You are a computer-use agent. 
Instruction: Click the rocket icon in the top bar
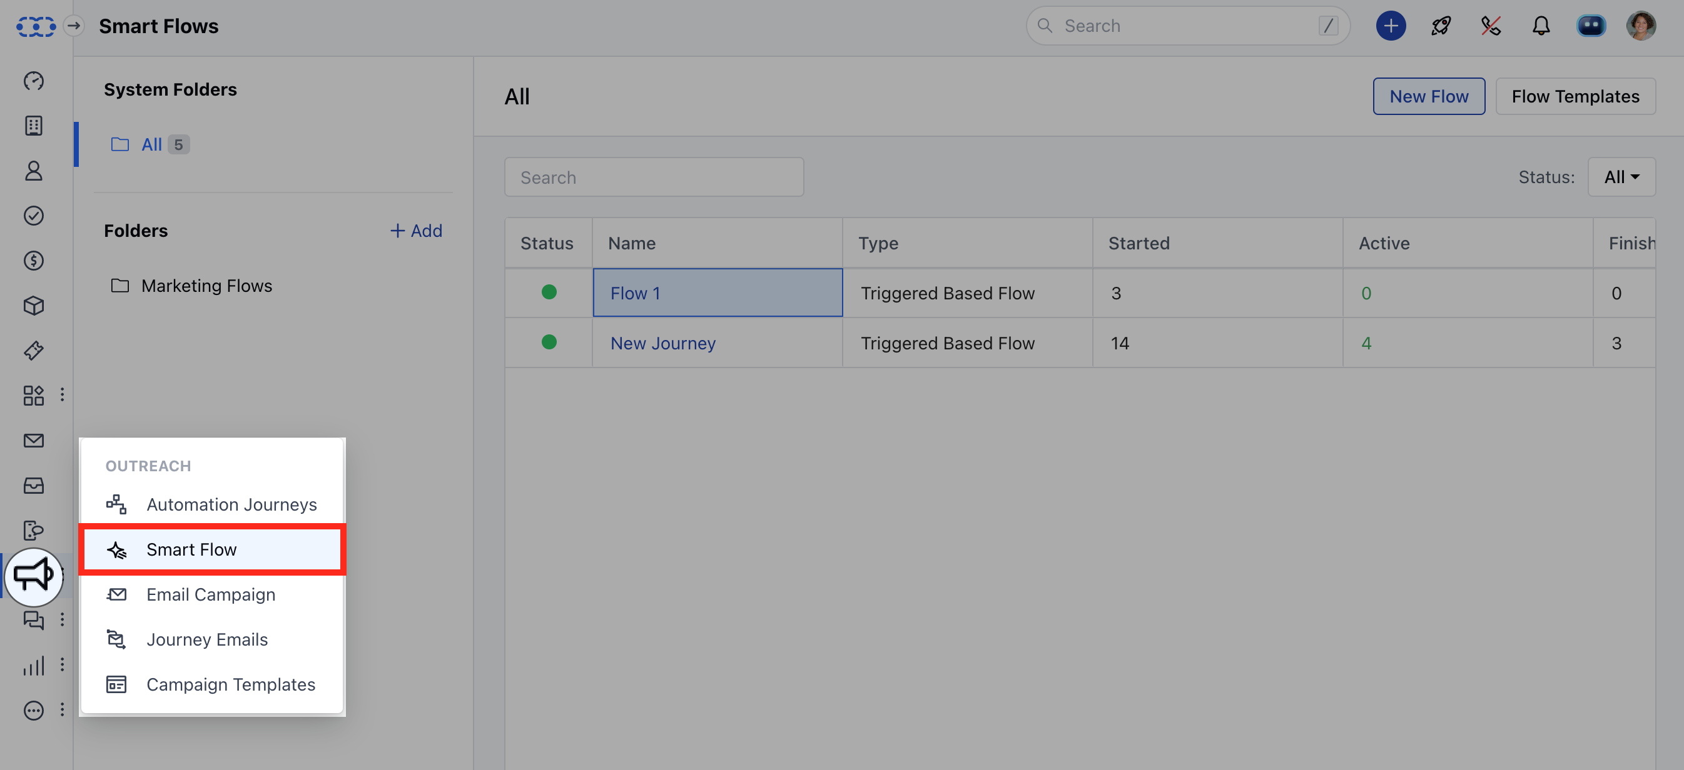point(1441,26)
